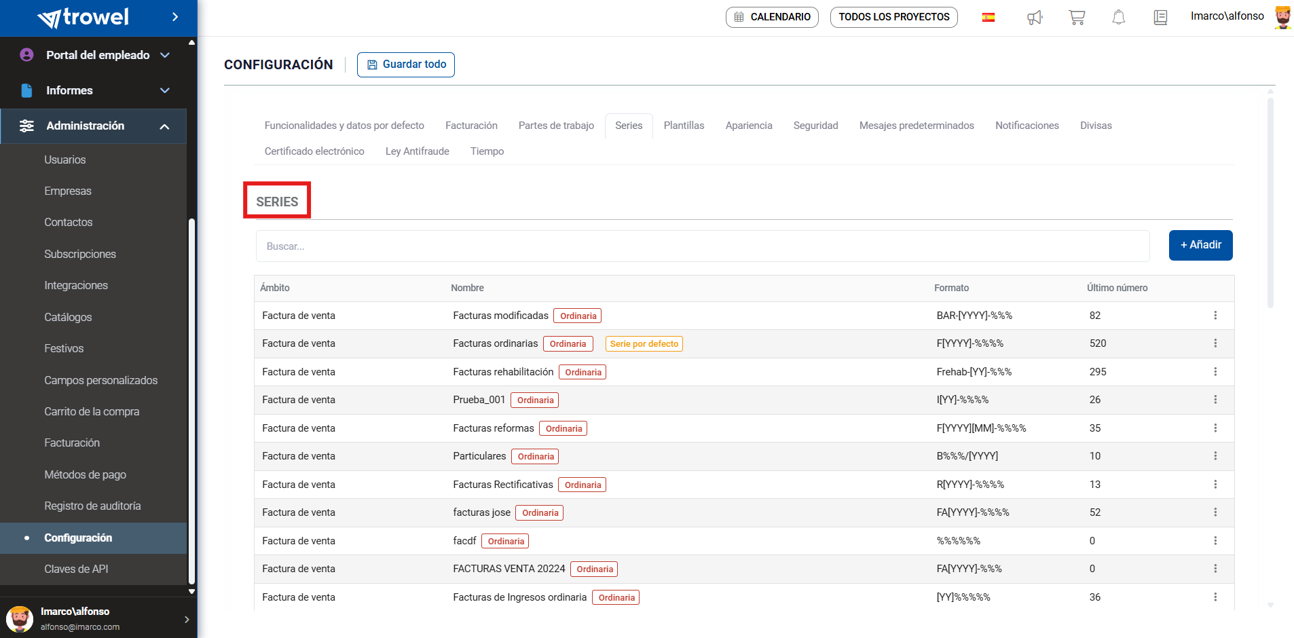Screen dimensions: 1294x638
Task: Collapse sidebar using the top chevron arrow
Action: (175, 17)
